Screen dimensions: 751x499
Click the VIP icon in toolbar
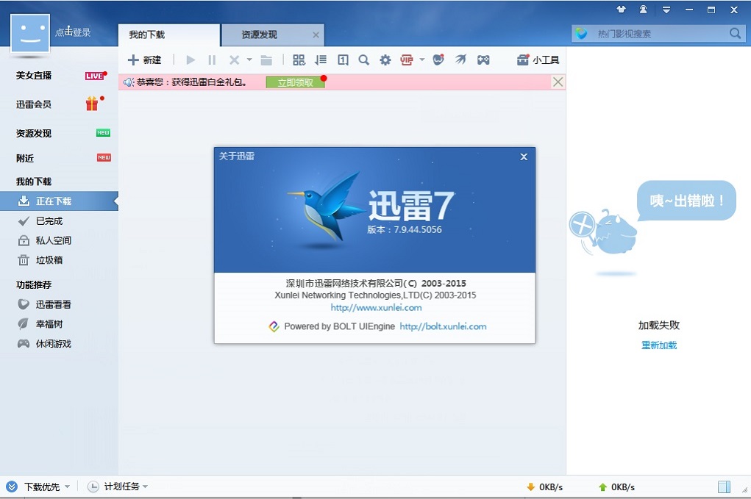pyautogui.click(x=407, y=60)
